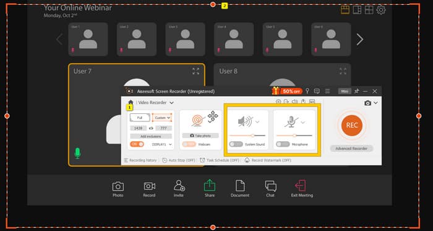Show next participants with right arrow
The height and width of the screenshot is (231, 433).
(x=360, y=40)
